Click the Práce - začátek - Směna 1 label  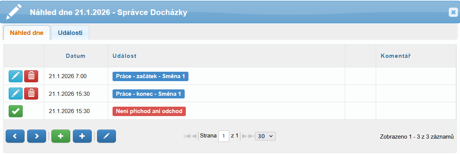[x=150, y=76]
